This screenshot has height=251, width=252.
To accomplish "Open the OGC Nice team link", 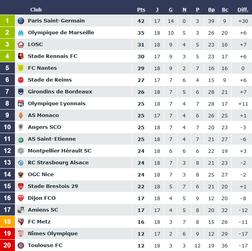I will (x=41, y=175).
